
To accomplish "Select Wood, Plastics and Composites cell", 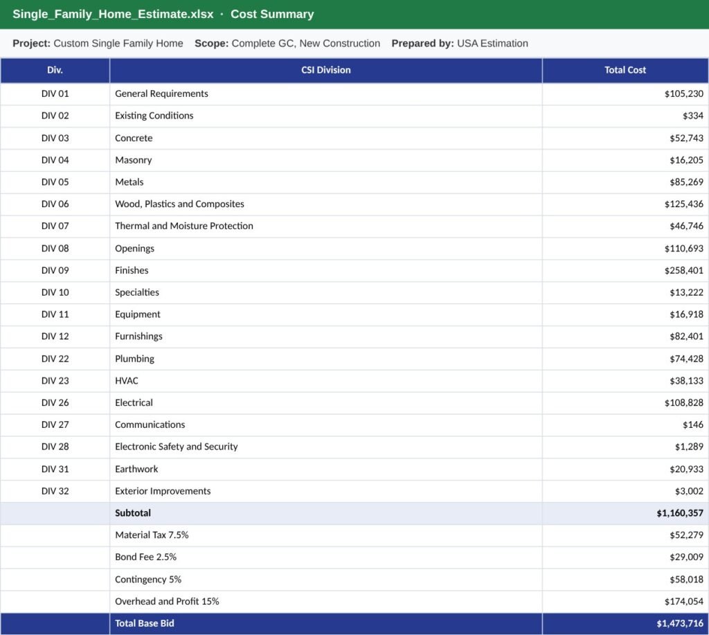I will (325, 204).
